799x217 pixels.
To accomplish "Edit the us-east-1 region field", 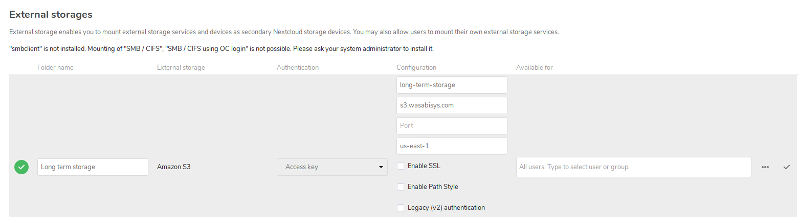I will click(x=452, y=146).
